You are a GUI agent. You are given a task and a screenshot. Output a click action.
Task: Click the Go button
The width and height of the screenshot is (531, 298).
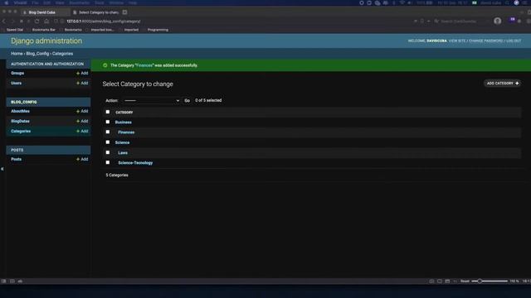tap(187, 101)
